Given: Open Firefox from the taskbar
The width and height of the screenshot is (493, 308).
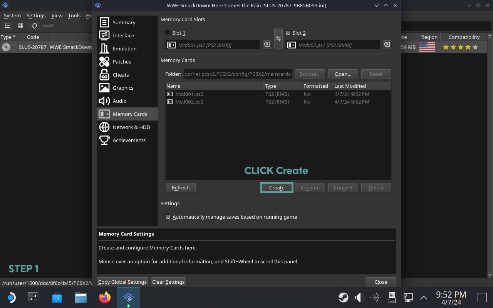Looking at the screenshot, I should pyautogui.click(x=104, y=298).
